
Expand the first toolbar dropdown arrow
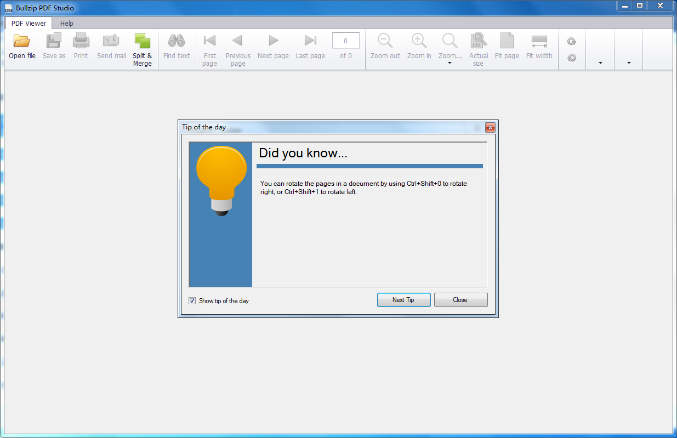click(x=599, y=62)
